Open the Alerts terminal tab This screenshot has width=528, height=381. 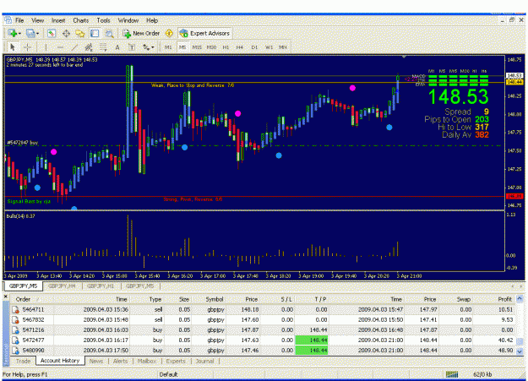click(x=120, y=361)
